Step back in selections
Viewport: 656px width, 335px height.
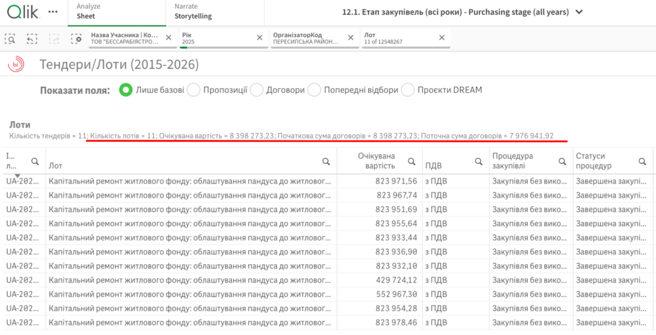click(x=32, y=38)
